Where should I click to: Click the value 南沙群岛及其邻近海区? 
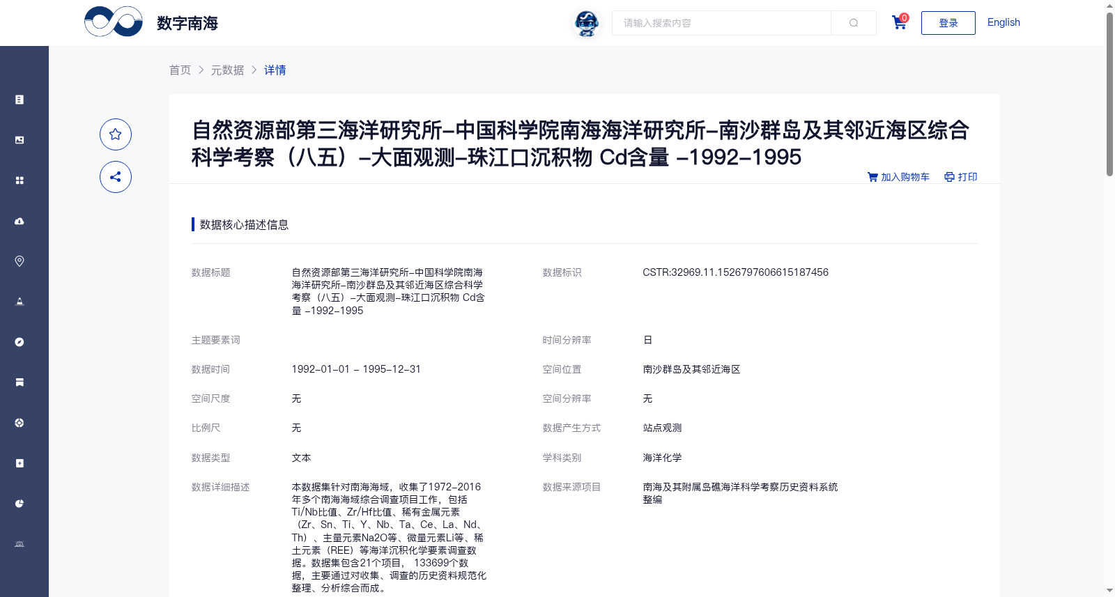[x=691, y=369]
